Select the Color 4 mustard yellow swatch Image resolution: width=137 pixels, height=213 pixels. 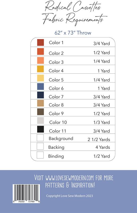pos(40,69)
